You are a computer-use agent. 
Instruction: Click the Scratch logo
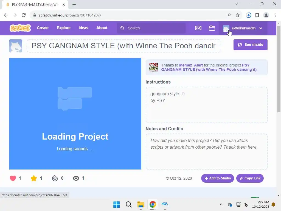(20, 28)
